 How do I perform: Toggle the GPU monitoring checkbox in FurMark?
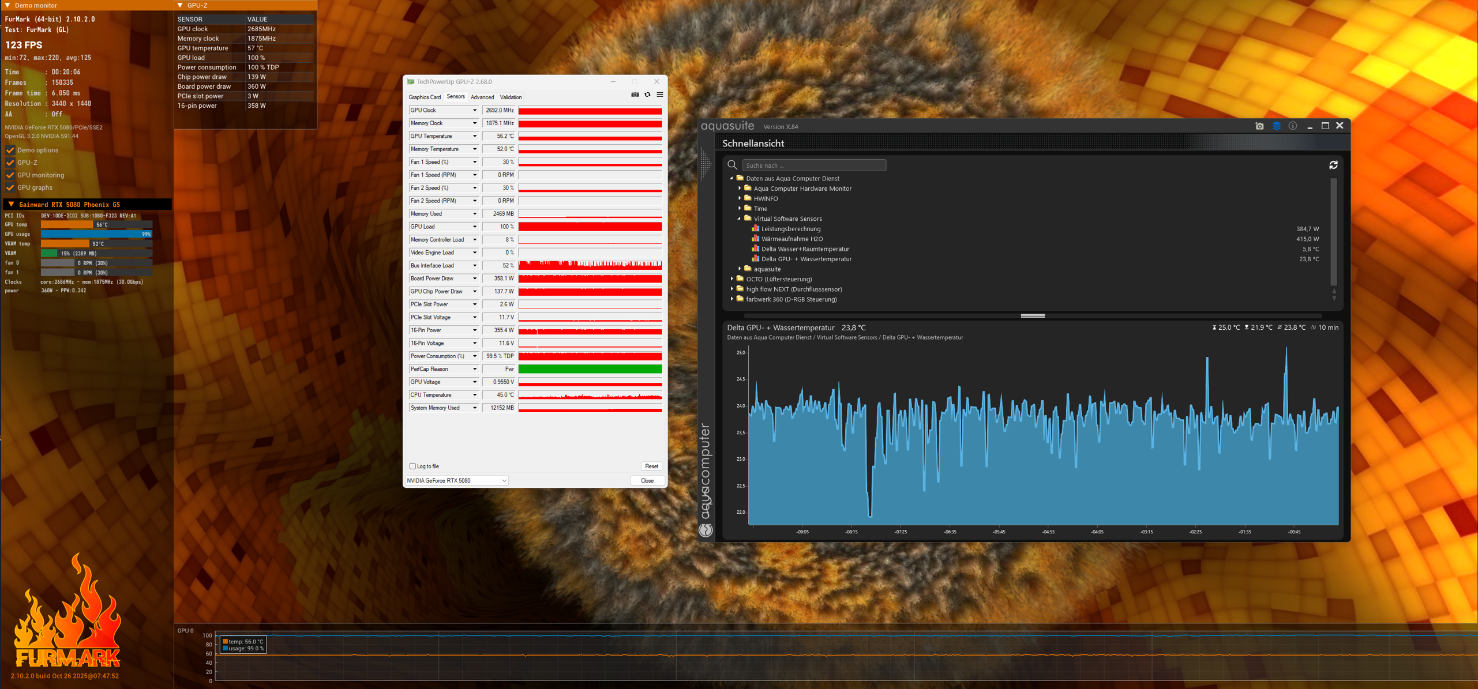click(x=10, y=175)
